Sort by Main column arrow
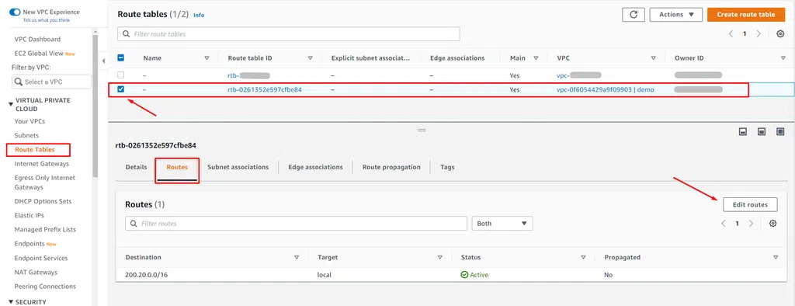 click(x=536, y=58)
